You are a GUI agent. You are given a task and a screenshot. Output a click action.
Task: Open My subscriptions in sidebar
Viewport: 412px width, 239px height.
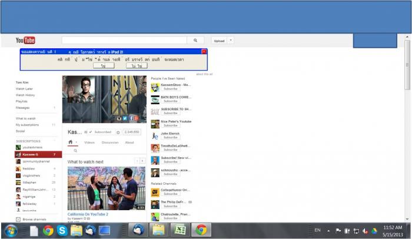[27, 125]
